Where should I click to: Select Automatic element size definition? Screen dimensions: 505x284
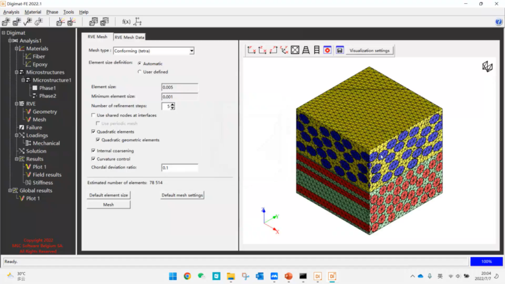click(x=139, y=63)
